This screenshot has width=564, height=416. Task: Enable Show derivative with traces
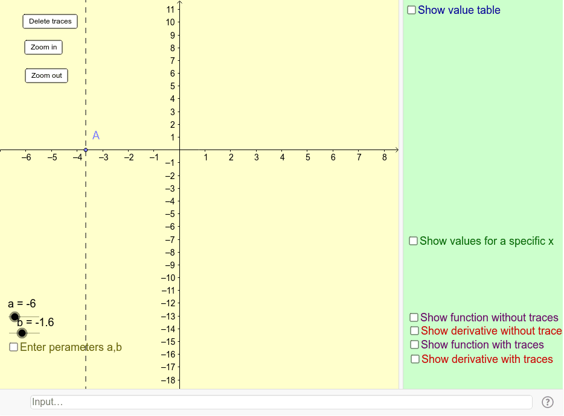pos(415,359)
